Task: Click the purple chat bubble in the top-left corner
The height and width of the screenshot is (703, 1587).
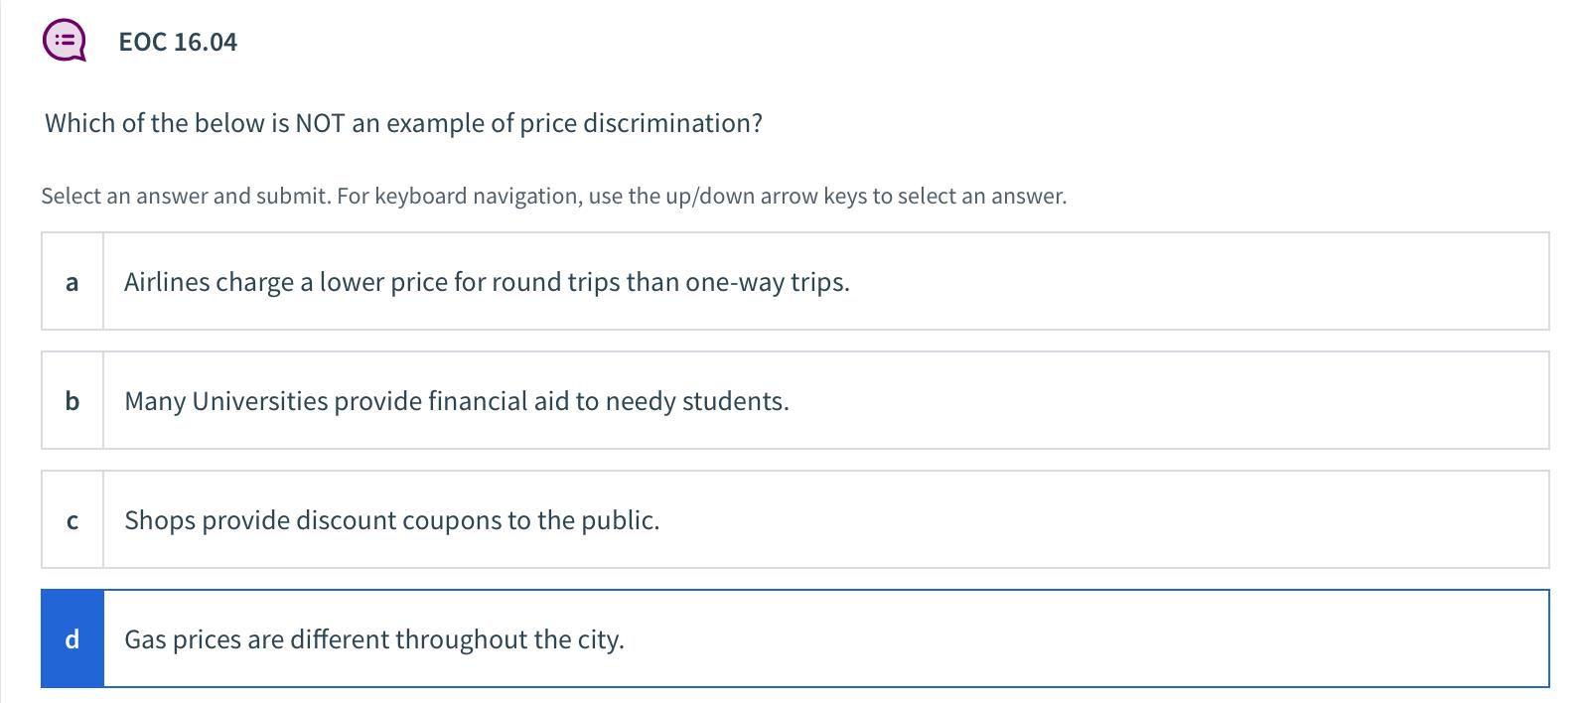Action: [62, 40]
